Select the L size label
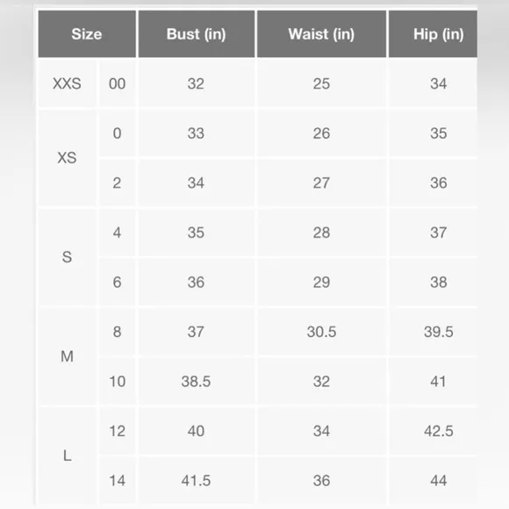This screenshot has height=509, width=509. pyautogui.click(x=68, y=455)
